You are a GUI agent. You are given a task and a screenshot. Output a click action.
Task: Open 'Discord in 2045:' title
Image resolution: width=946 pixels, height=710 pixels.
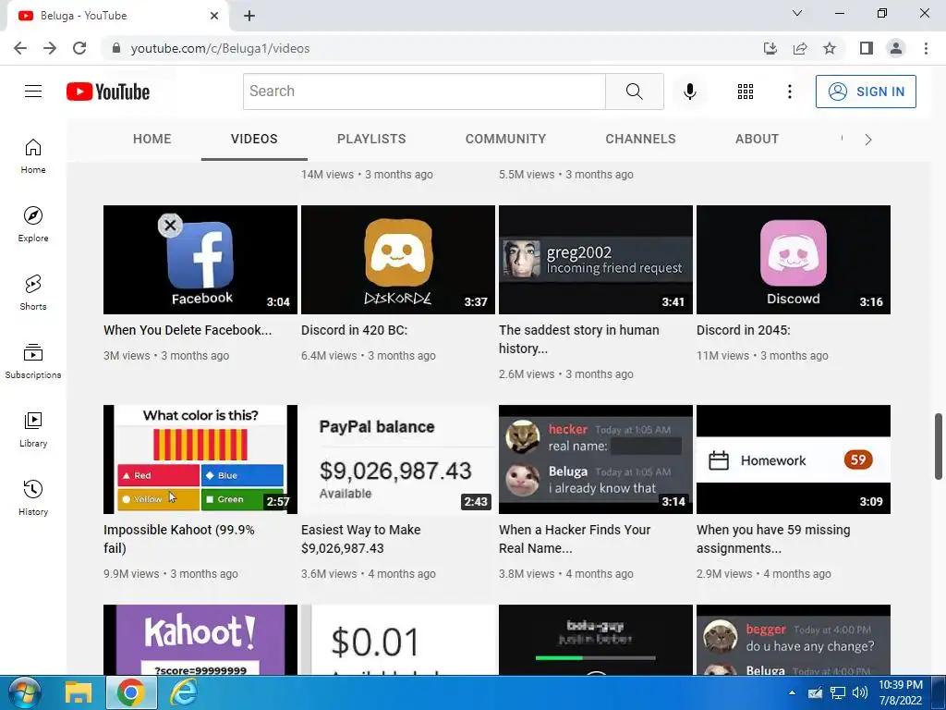pos(744,330)
